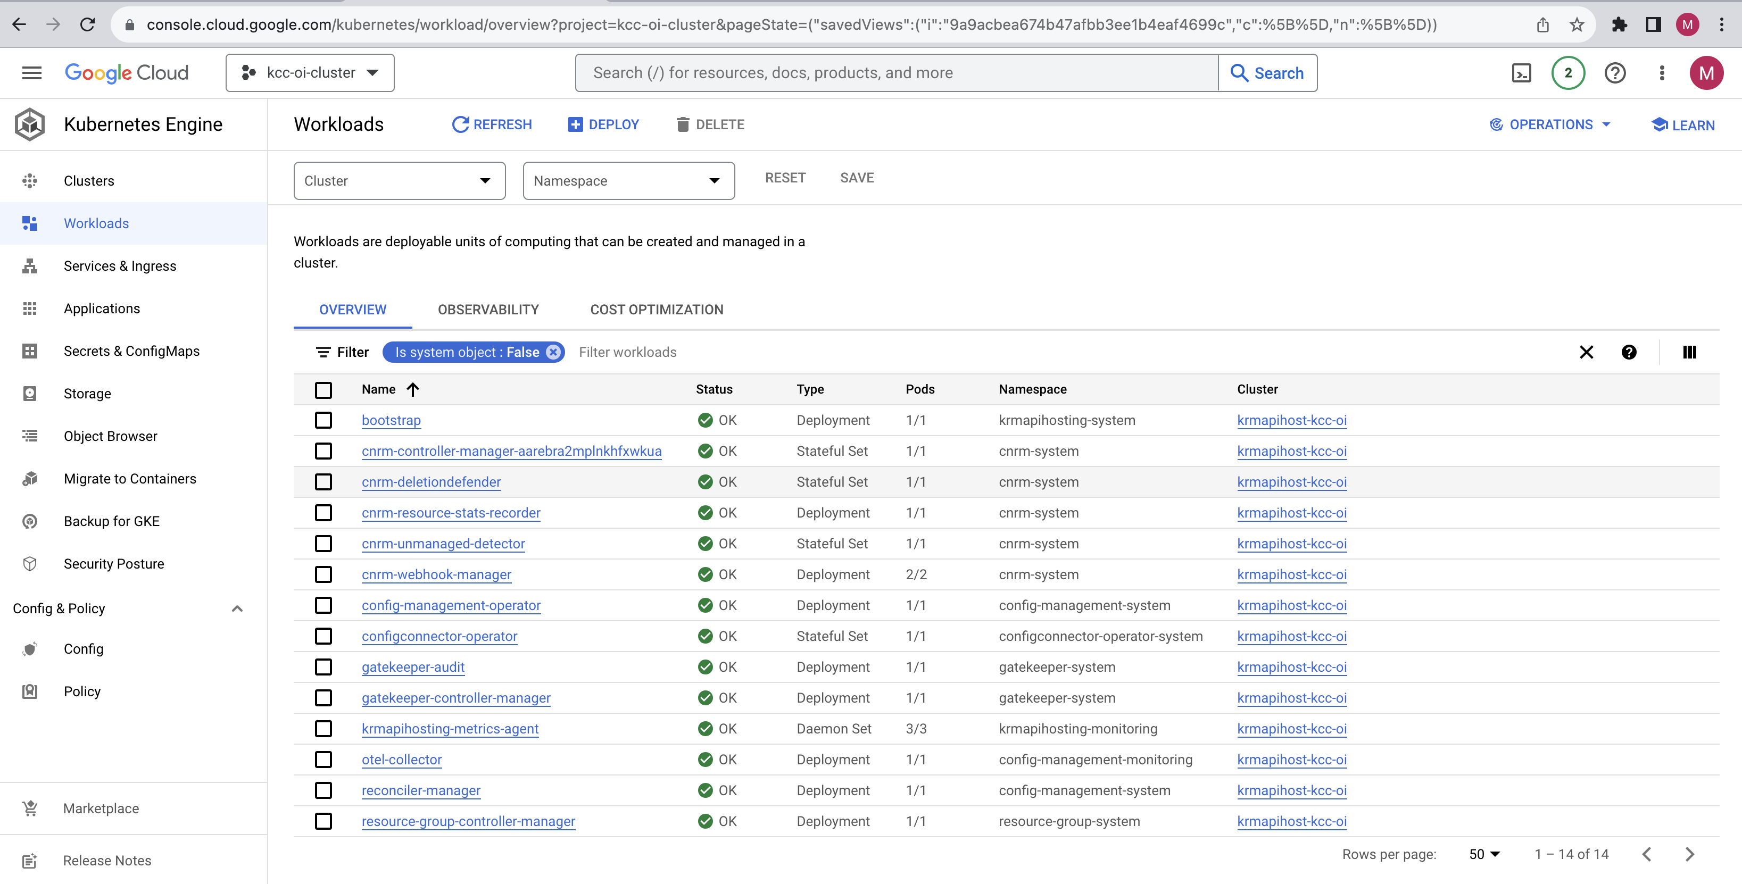Image resolution: width=1742 pixels, height=884 pixels.
Task: Select Clusters in the sidebar
Action: pos(89,180)
